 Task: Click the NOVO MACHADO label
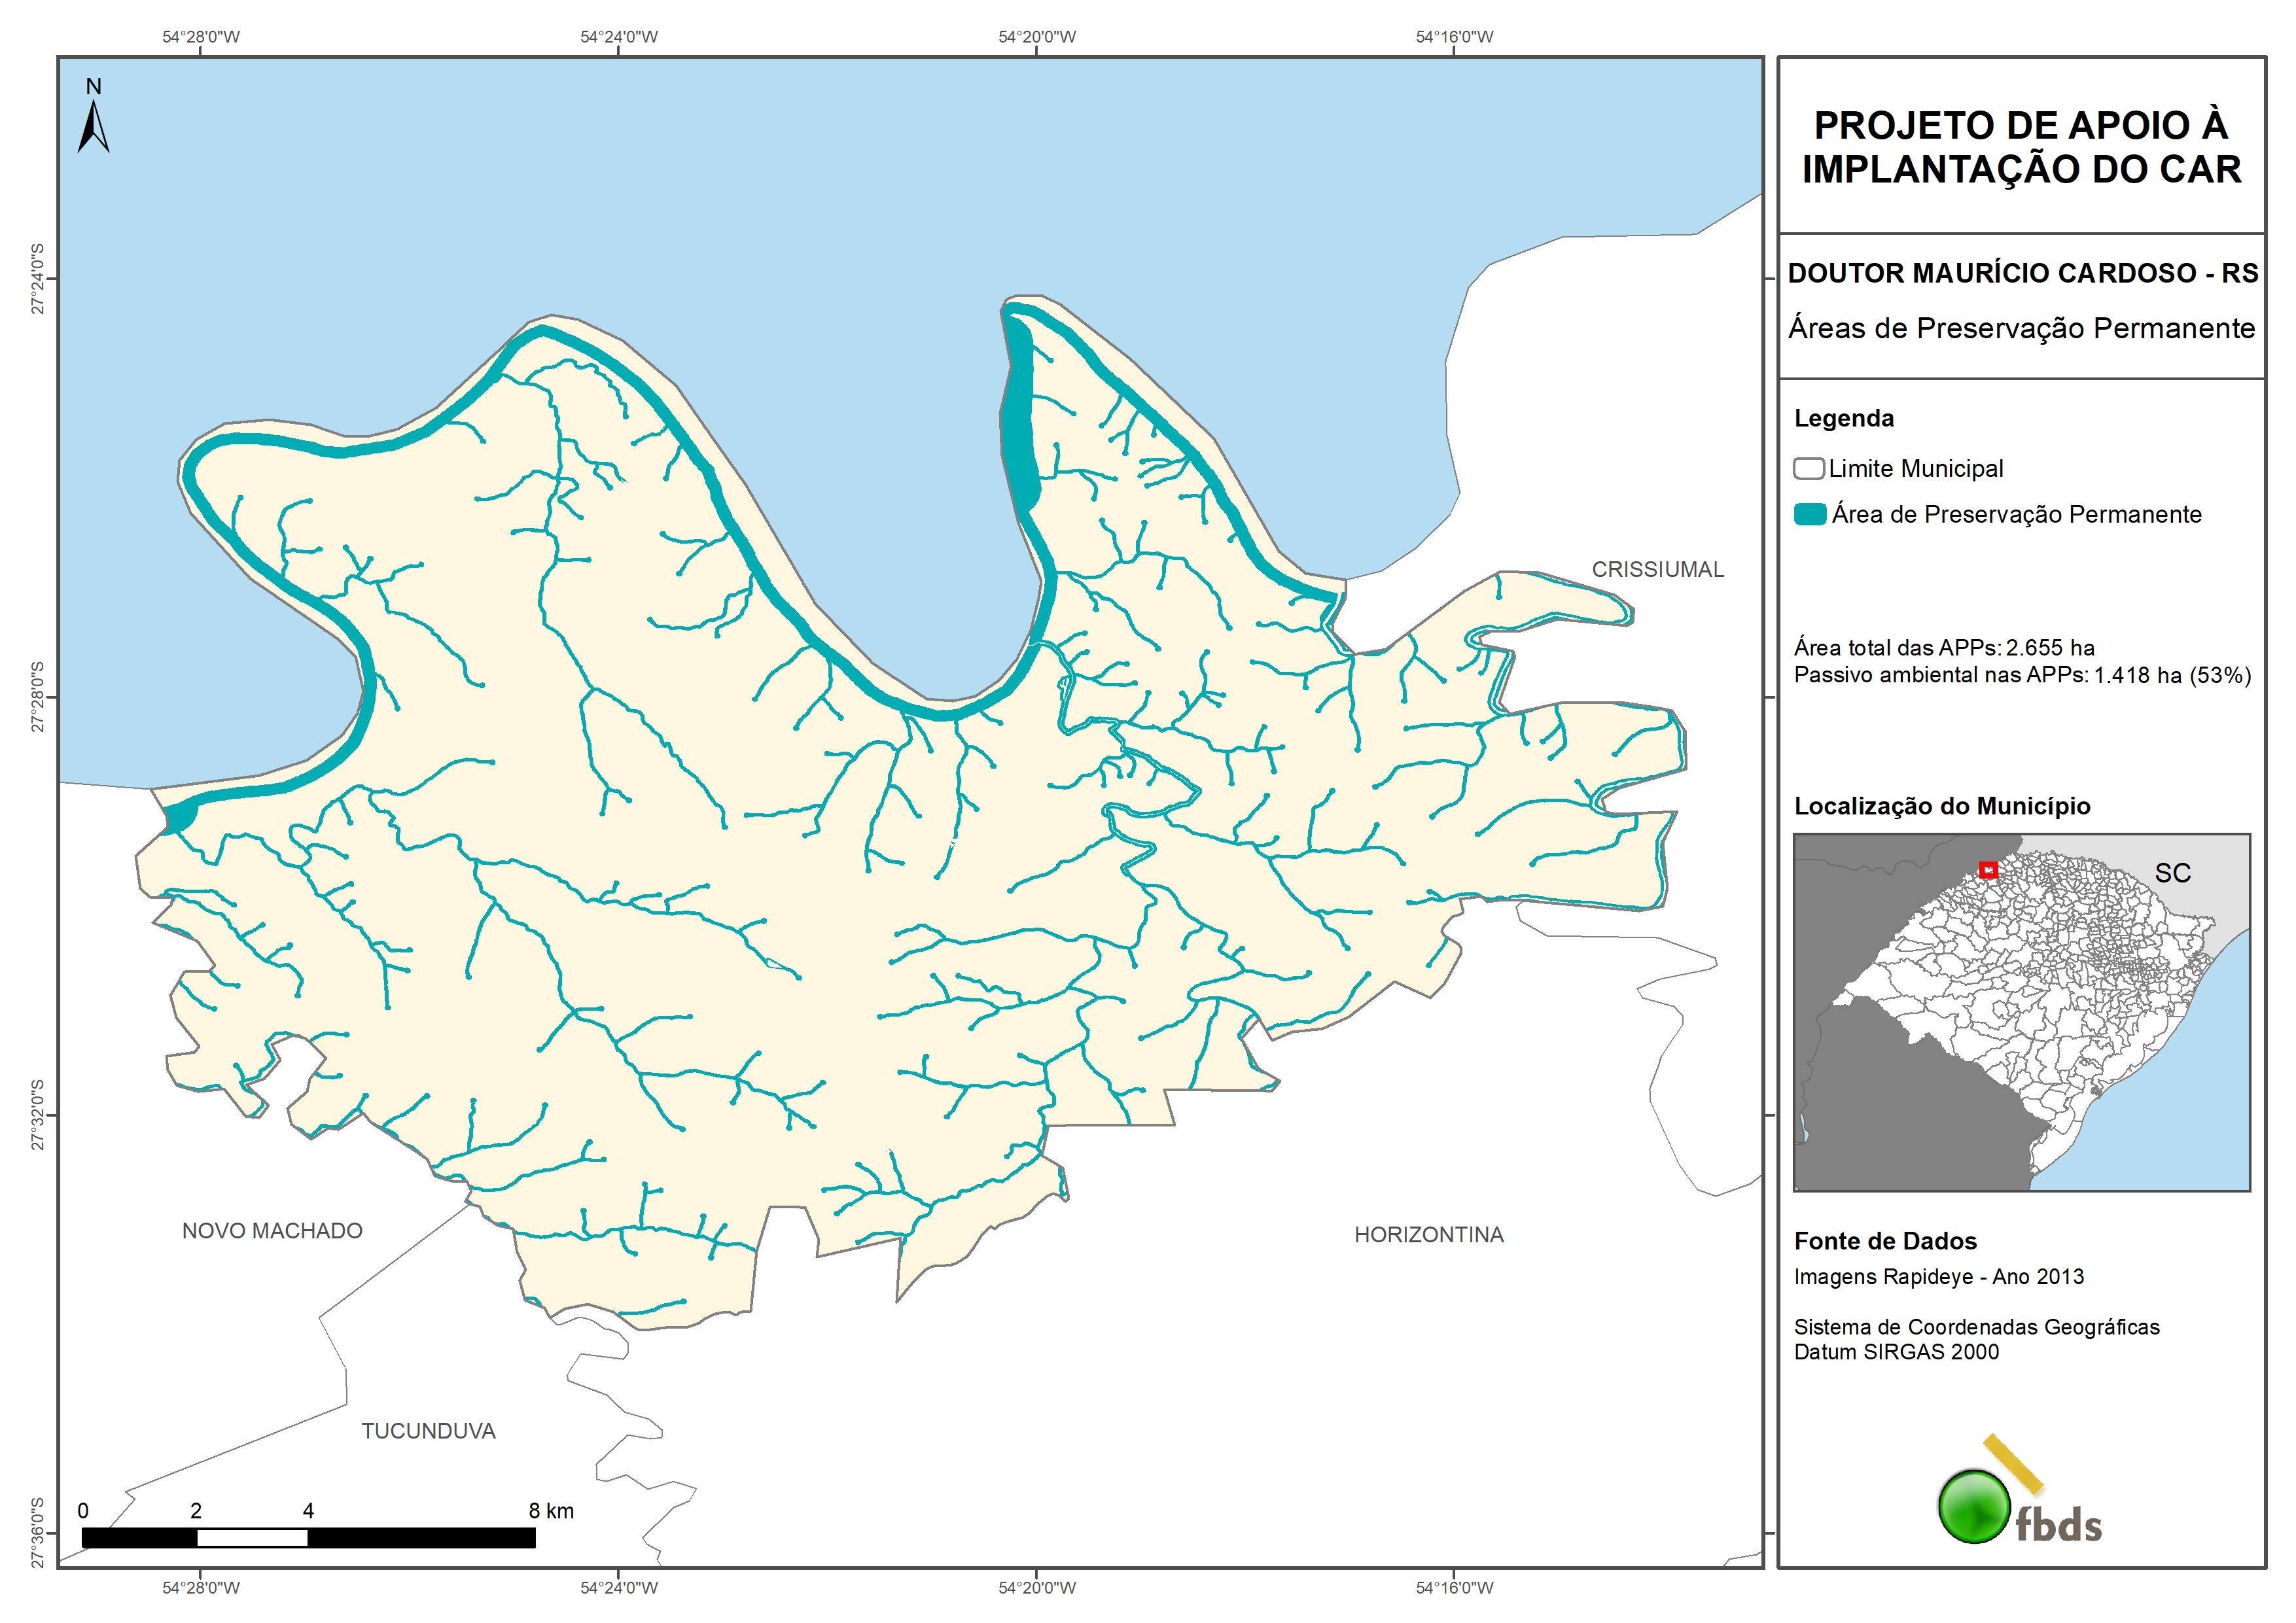(x=272, y=1231)
